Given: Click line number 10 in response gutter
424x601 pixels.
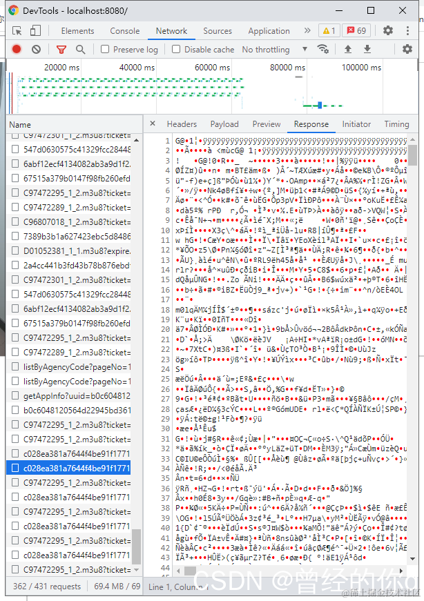Looking at the screenshot, I should pos(165,230).
